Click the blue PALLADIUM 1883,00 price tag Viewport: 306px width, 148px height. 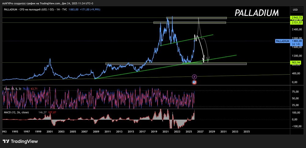pos(289,41)
